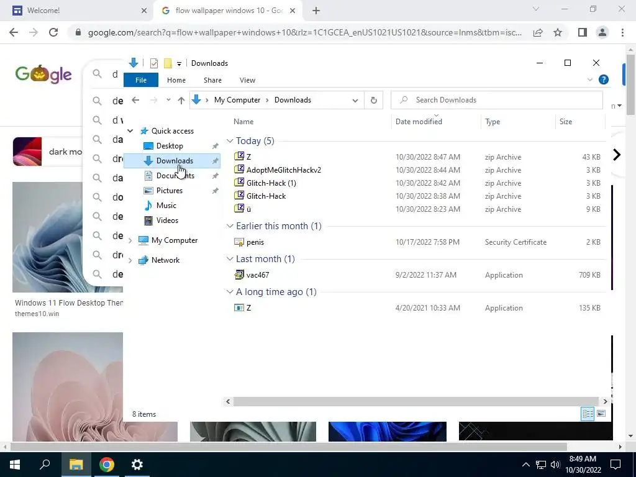
Task: Open recent locations dropdown in Explorer
Action: point(168,100)
